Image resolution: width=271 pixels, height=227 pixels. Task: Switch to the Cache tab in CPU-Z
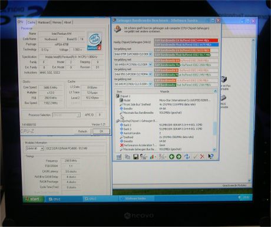pos(31,22)
